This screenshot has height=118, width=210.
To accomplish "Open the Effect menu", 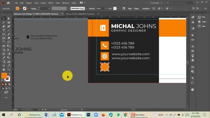I will coord(51,3).
